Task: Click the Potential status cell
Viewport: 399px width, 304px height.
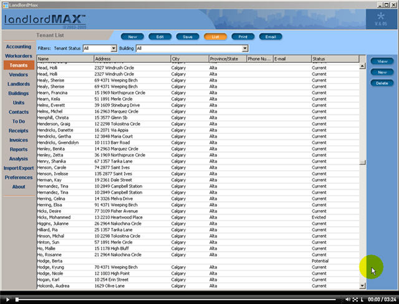Action: pyautogui.click(x=320, y=261)
